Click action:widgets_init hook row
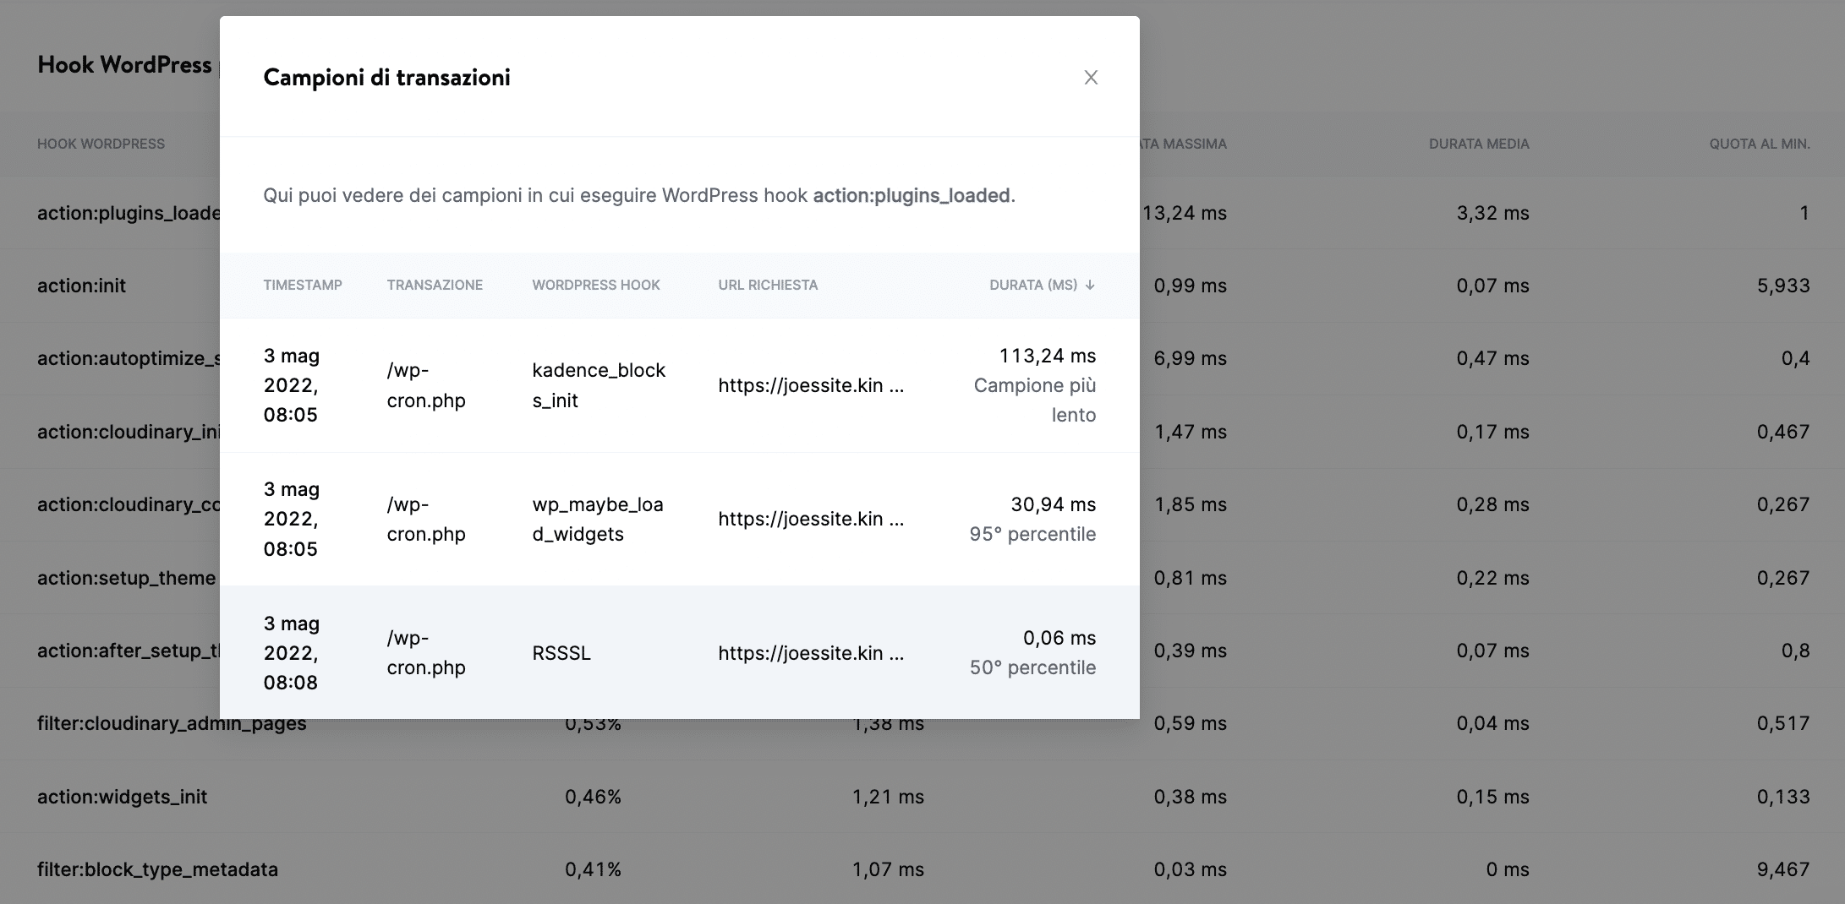The height and width of the screenshot is (904, 1845). pyautogui.click(x=122, y=797)
